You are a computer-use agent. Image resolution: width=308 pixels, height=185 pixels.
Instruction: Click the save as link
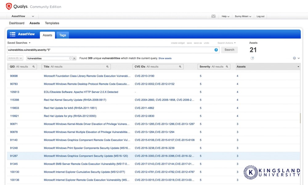(198, 43)
